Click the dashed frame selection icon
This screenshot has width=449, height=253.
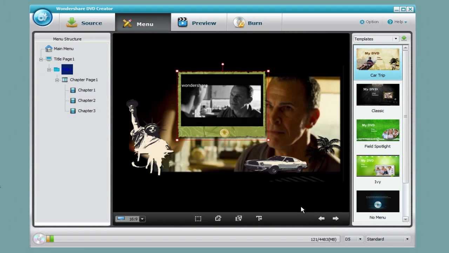point(198,219)
